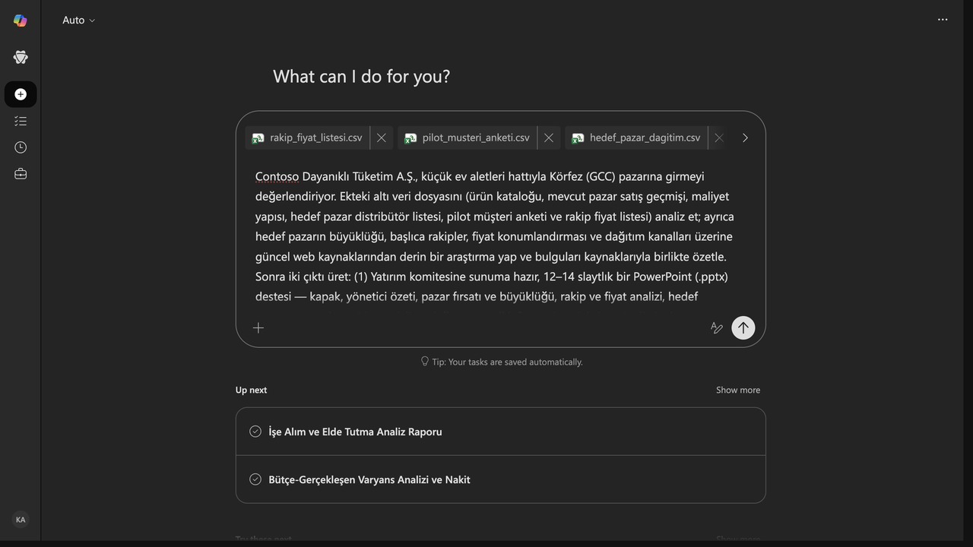Open the İşe Alım ve Elde Tutma task
The image size is (973, 547).
(x=500, y=432)
